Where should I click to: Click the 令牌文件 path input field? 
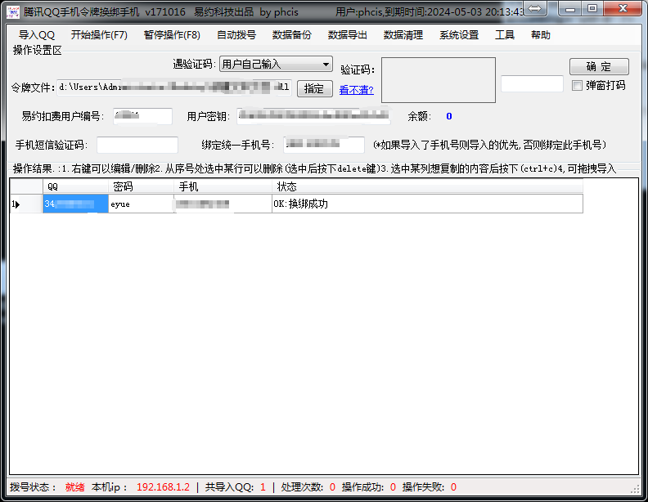coord(174,87)
